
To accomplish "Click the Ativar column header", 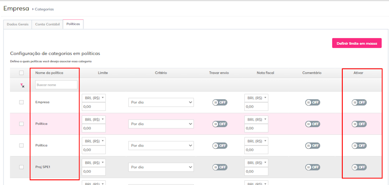I will tap(358, 73).
